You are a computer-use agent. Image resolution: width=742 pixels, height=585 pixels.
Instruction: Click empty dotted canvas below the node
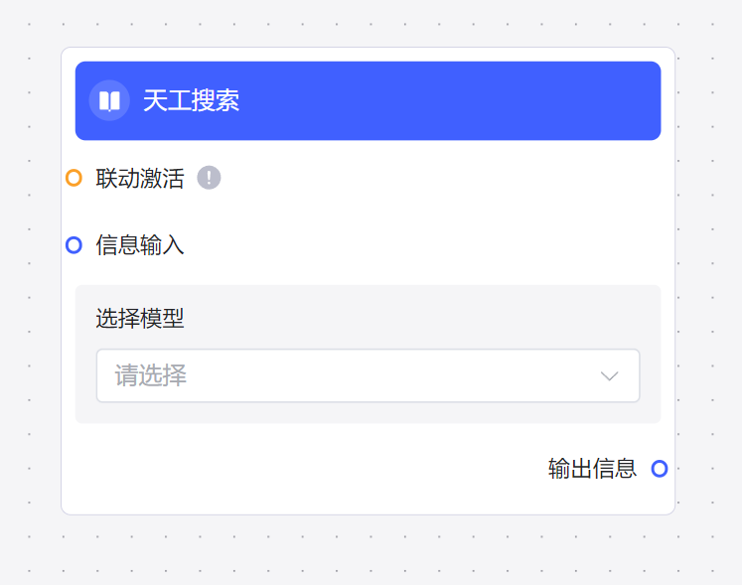(x=368, y=551)
